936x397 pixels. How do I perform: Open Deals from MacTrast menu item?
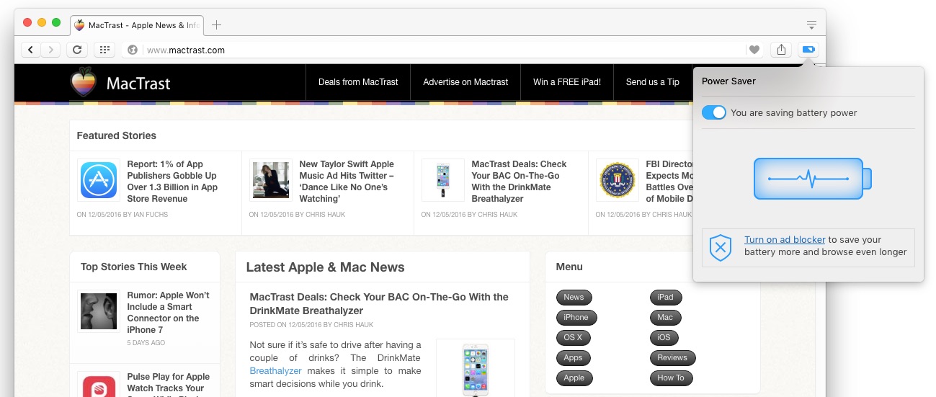coord(358,82)
